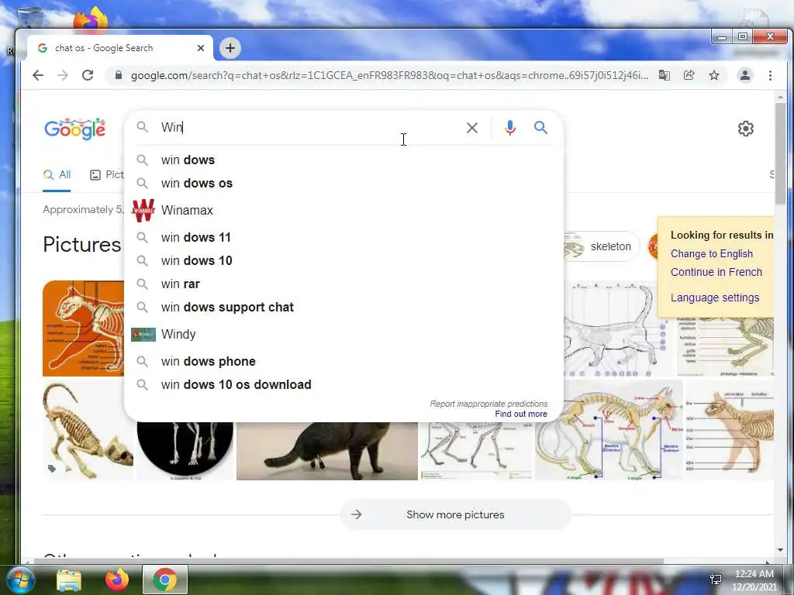Click the Chrome address bar URL

coord(389,75)
